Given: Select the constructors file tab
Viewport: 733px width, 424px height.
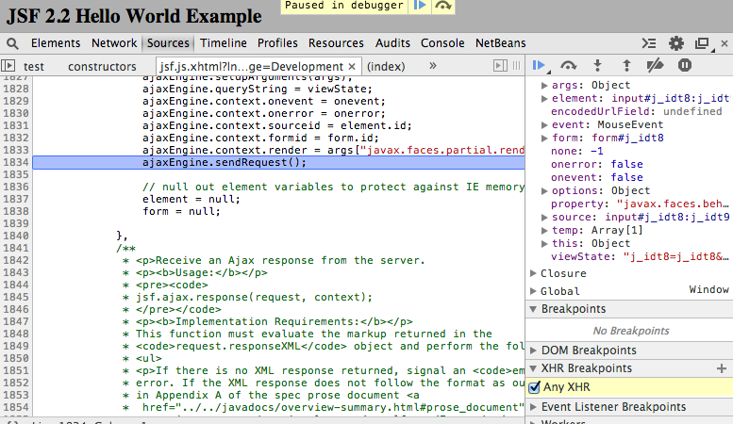Looking at the screenshot, I should coord(102,66).
